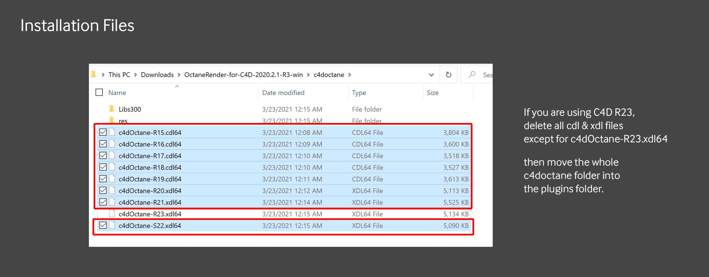Click the Libs300 folder icon

[112, 109]
